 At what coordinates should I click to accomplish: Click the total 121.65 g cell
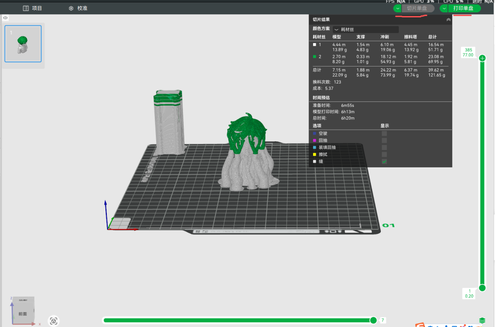tap(437, 75)
